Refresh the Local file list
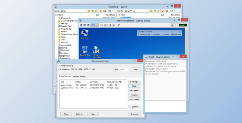This screenshot has width=242, height=123. (x=96, y=11)
